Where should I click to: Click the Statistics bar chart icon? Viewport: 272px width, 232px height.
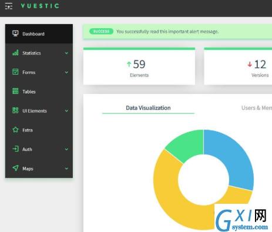[x=15, y=53]
